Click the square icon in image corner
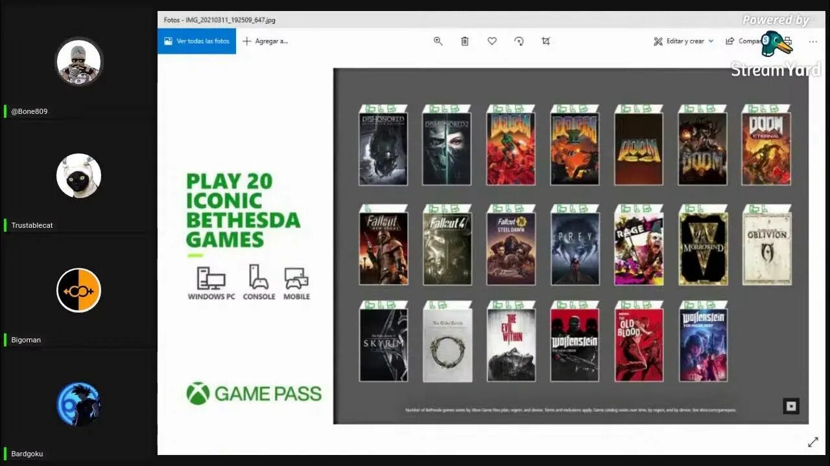The image size is (830, 466). click(791, 406)
